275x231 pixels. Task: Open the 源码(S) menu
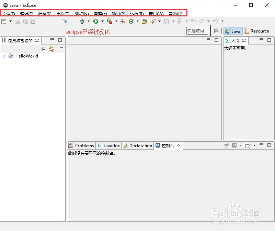click(45, 14)
